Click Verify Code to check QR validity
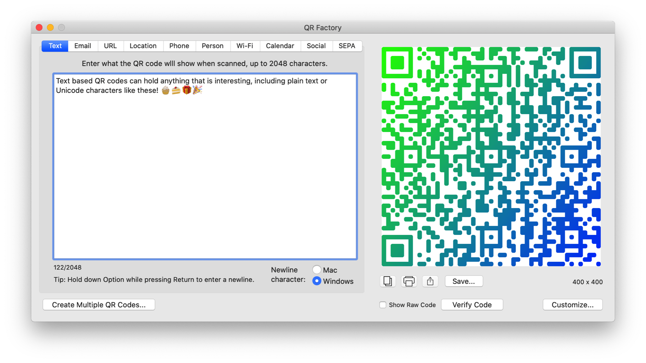This screenshot has height=363, width=646. coord(472,305)
